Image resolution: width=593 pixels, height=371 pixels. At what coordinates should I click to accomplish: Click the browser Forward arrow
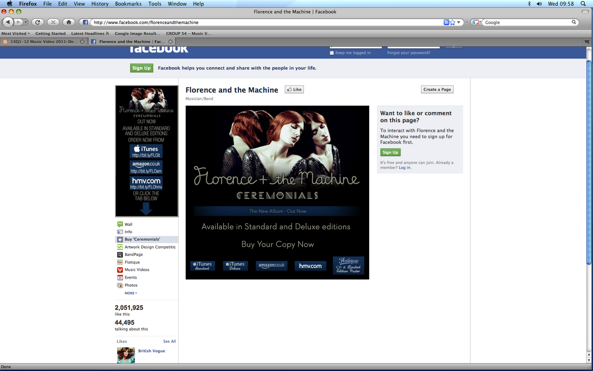pyautogui.click(x=18, y=22)
